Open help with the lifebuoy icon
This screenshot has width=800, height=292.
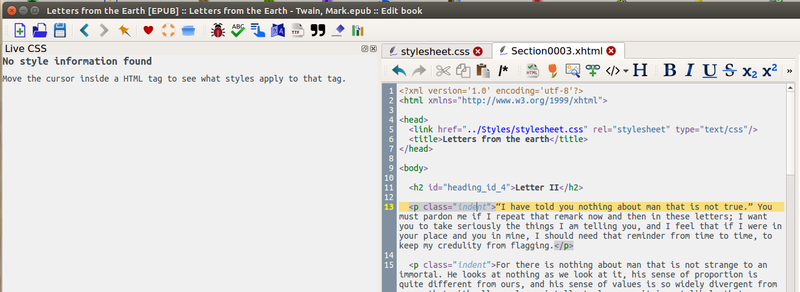(x=168, y=30)
